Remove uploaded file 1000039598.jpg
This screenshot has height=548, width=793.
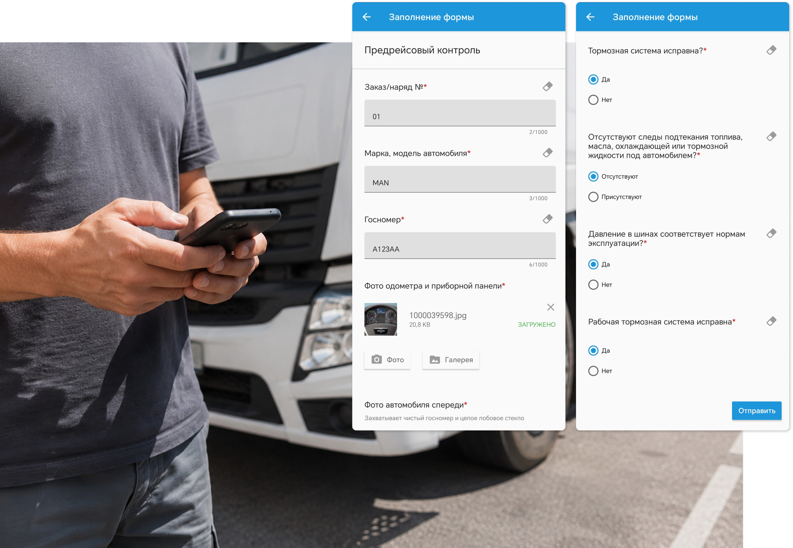click(x=551, y=307)
